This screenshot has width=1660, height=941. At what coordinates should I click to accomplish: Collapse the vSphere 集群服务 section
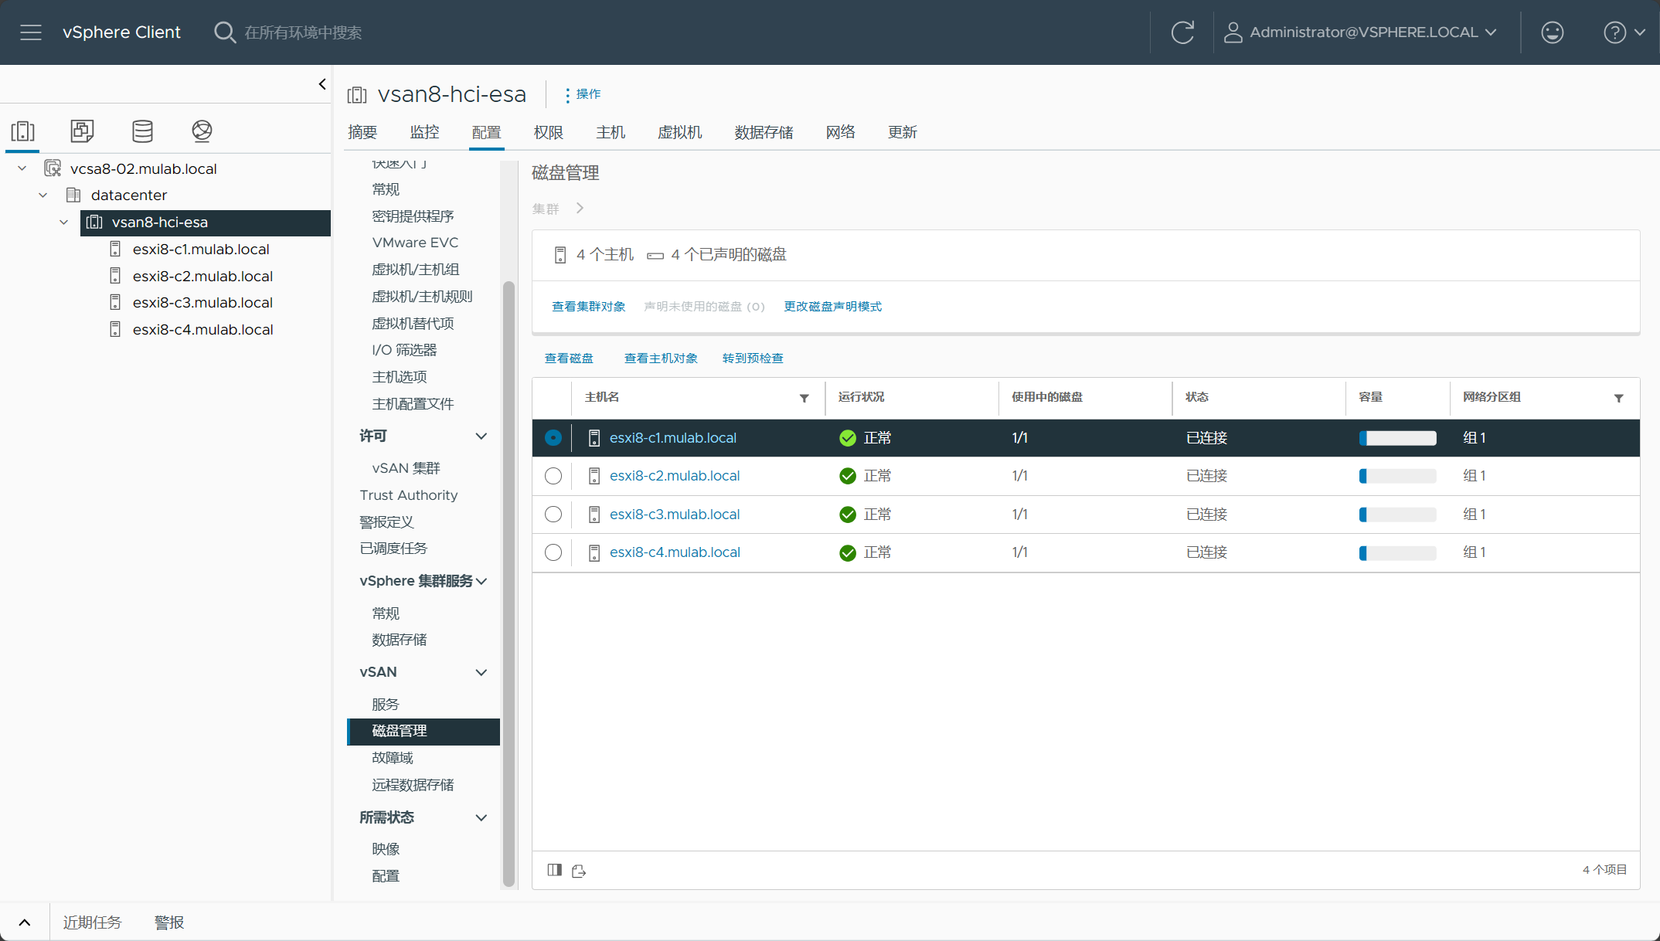click(481, 581)
